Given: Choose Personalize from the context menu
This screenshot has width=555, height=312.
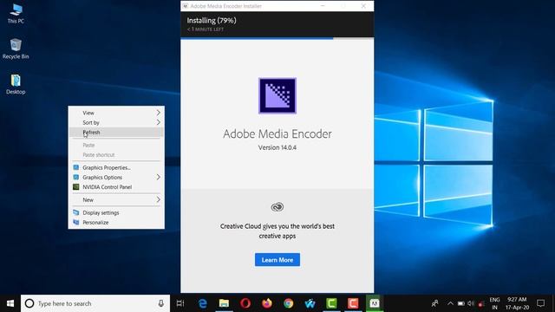Looking at the screenshot, I should coord(116,223).
